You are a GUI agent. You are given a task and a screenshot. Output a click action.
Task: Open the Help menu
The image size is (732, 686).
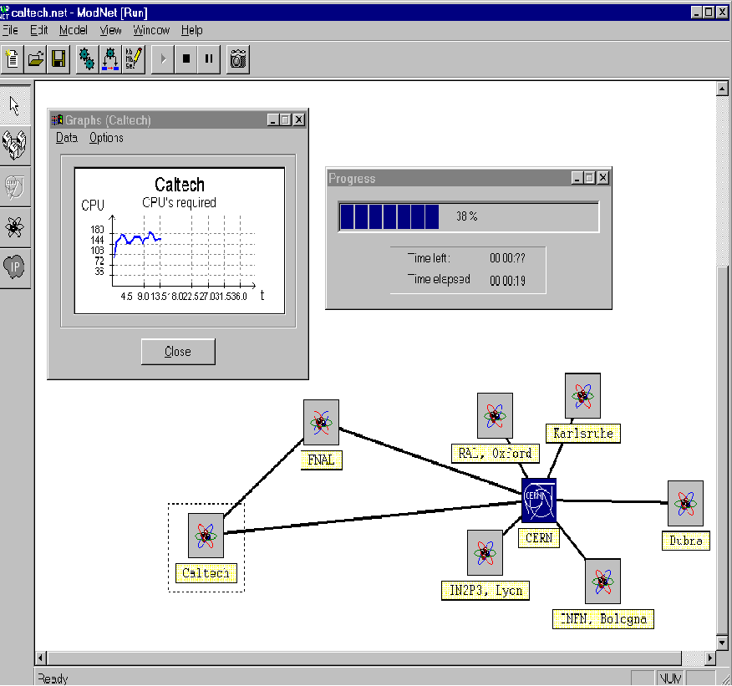pyautogui.click(x=192, y=30)
